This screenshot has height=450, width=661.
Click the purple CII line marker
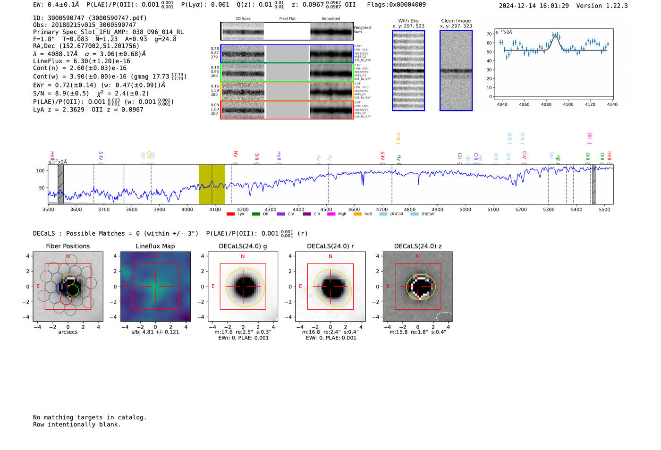point(459,159)
